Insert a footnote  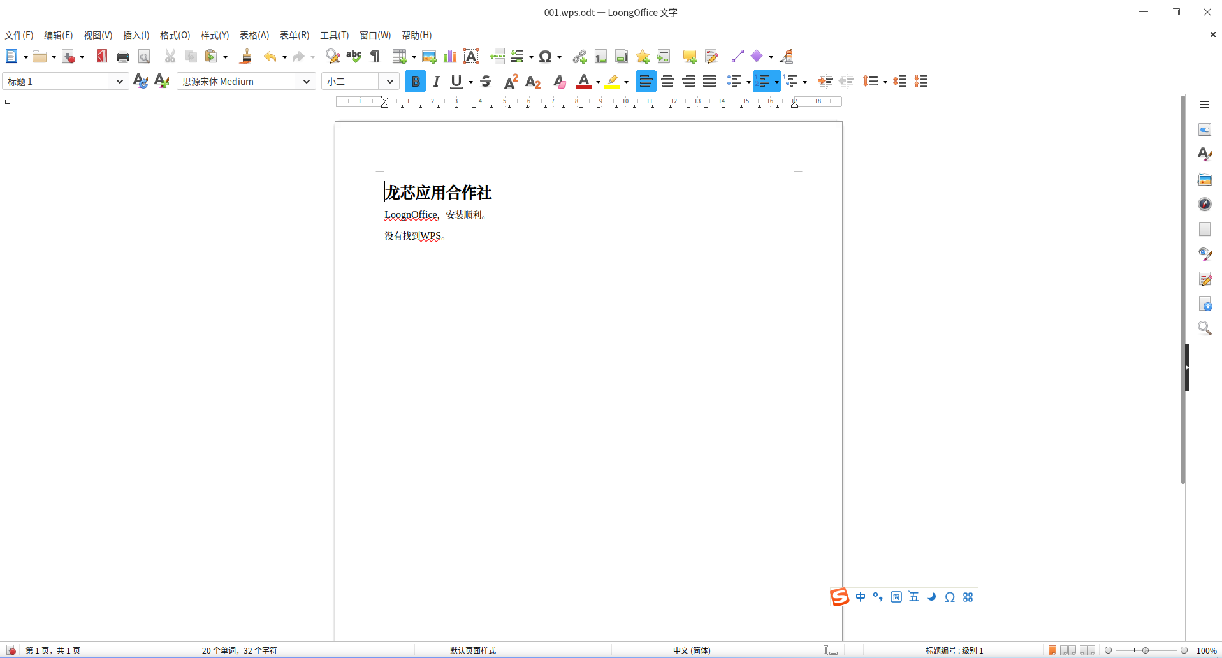(600, 57)
